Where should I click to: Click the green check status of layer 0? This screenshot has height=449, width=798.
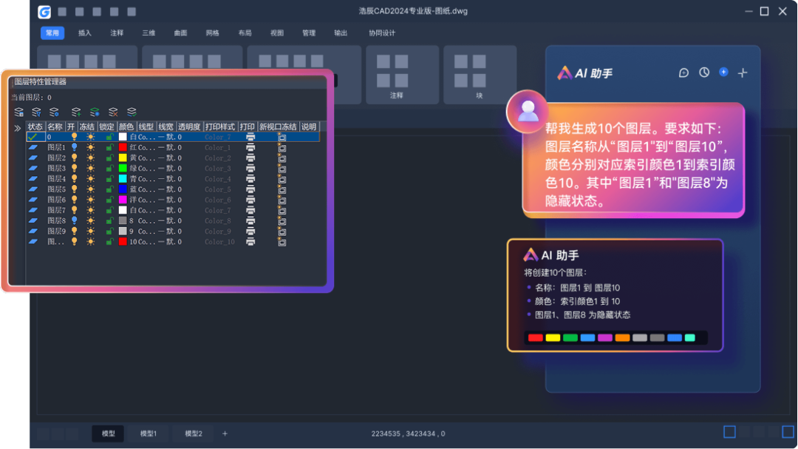[x=33, y=137]
